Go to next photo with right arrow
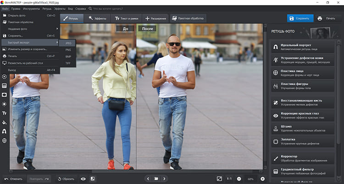This screenshot has width=344, height=184. (165, 179)
